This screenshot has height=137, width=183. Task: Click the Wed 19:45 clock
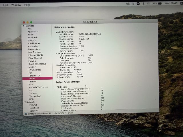[171, 3]
